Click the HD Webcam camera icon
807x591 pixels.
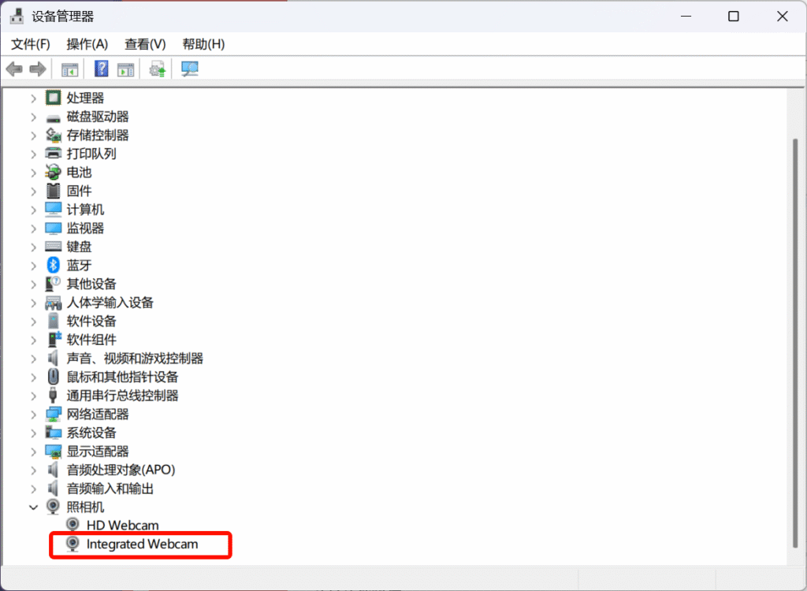click(x=73, y=526)
